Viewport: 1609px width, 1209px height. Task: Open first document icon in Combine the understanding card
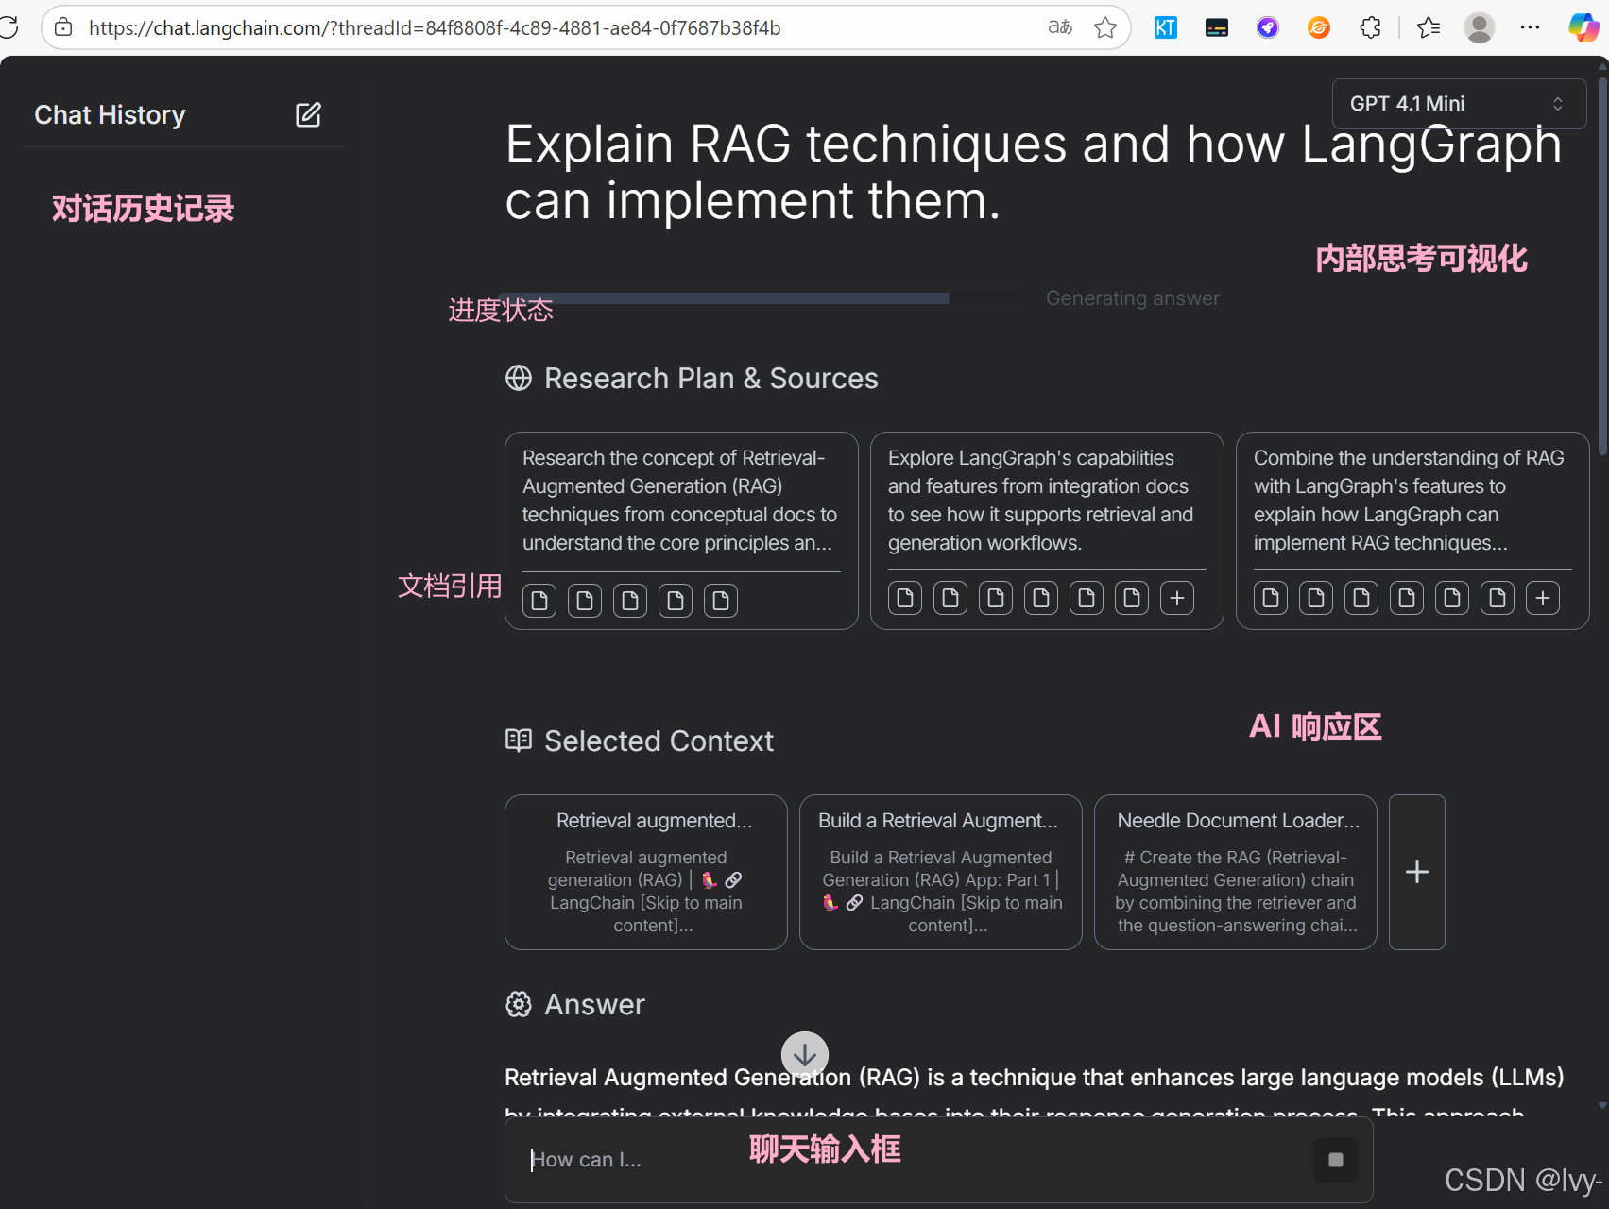(1271, 598)
